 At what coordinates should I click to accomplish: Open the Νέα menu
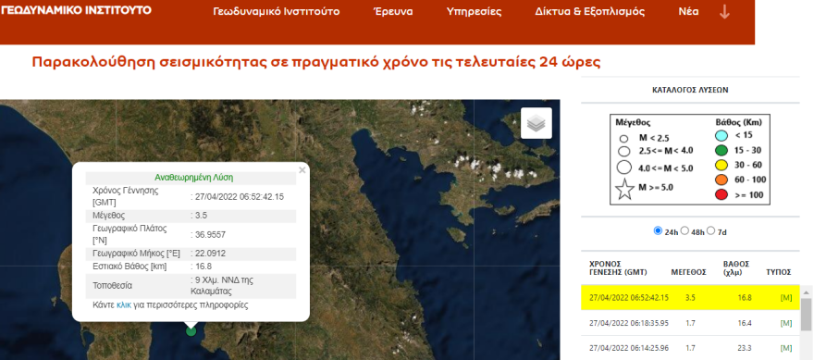coord(688,11)
